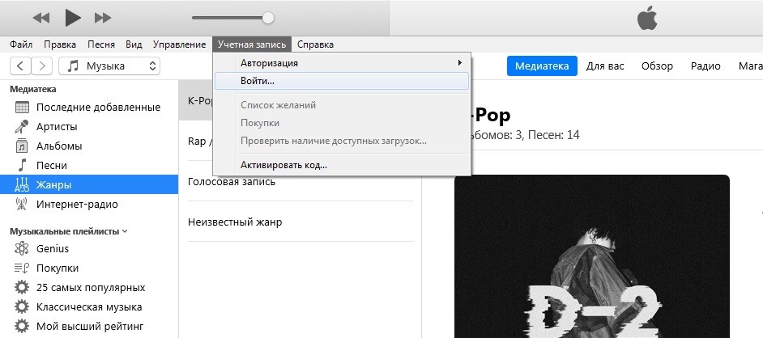
Task: Click the gear icon of Классическая музыка
Action: 22,307
